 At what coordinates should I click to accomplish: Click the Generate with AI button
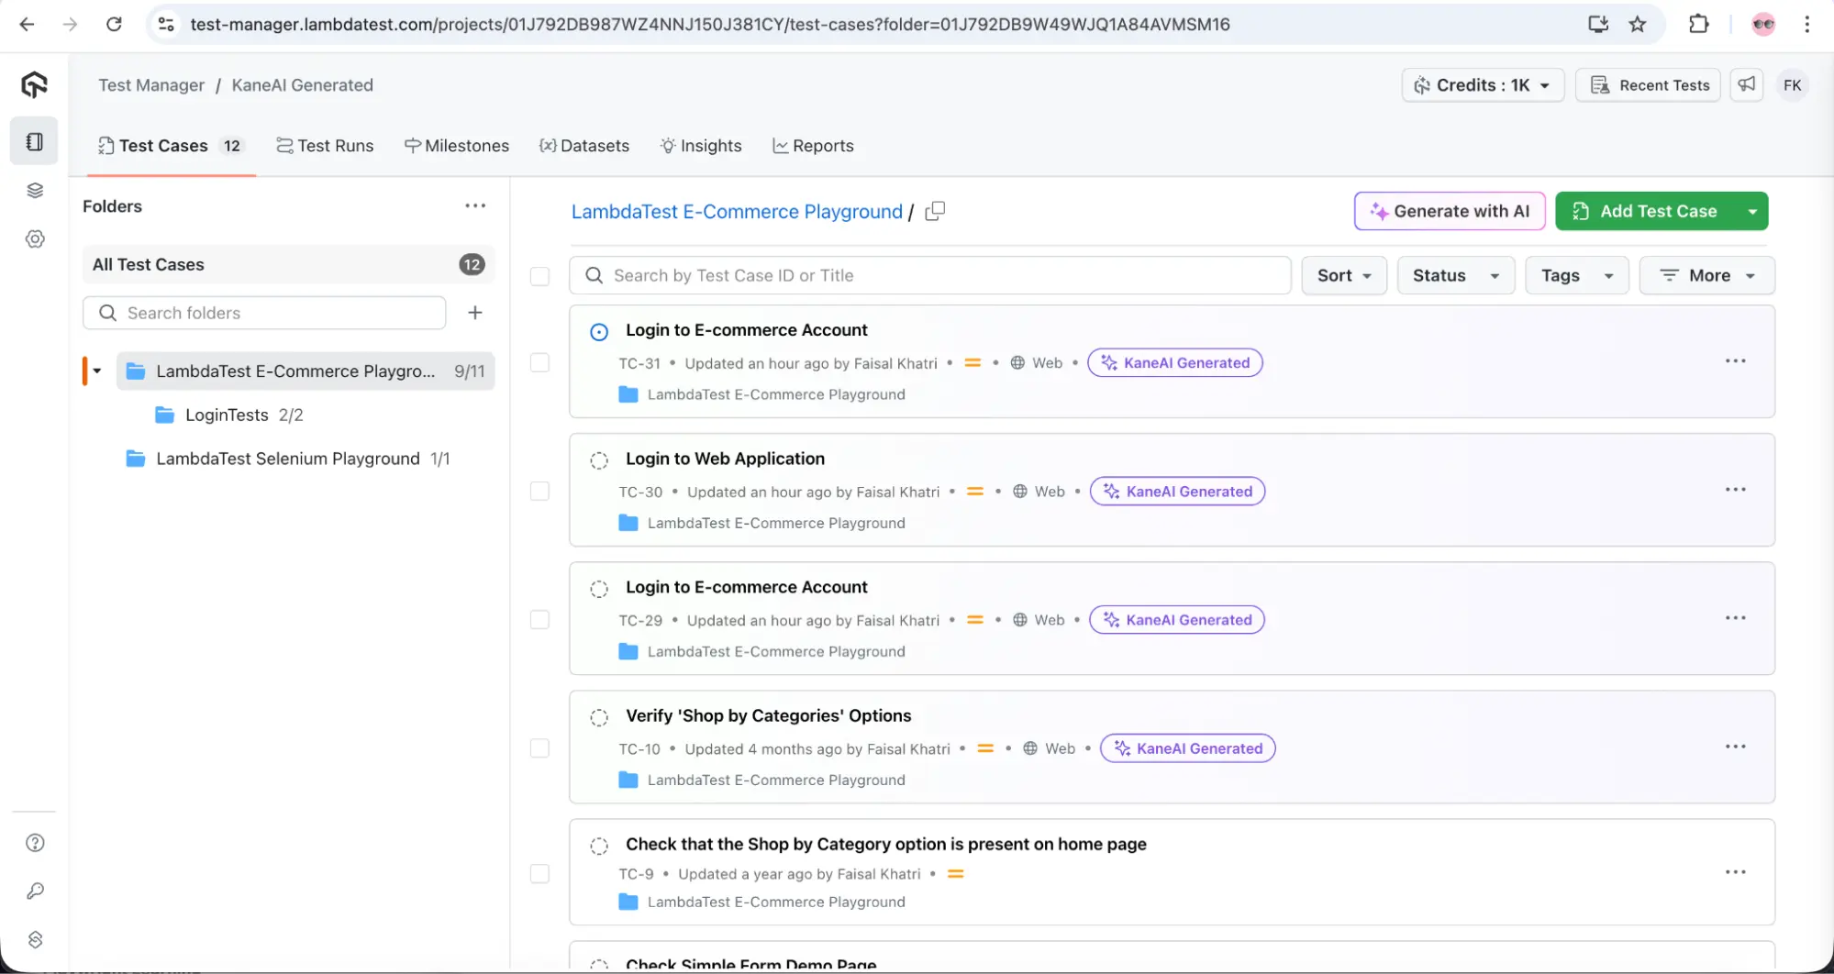tap(1450, 211)
